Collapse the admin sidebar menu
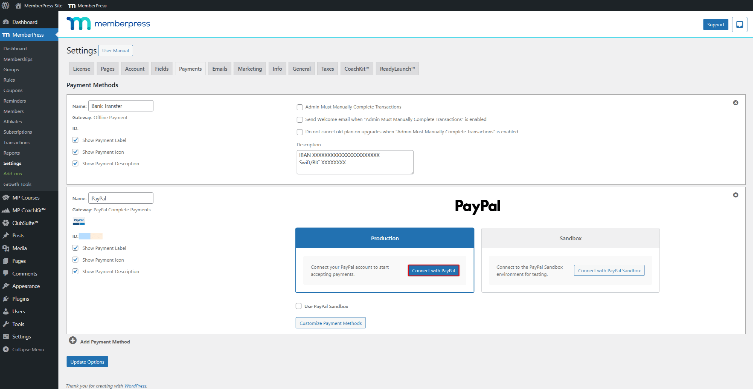The width and height of the screenshot is (753, 389). point(28,349)
